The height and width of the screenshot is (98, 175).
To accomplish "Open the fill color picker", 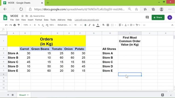I will [x=103, y=25].
